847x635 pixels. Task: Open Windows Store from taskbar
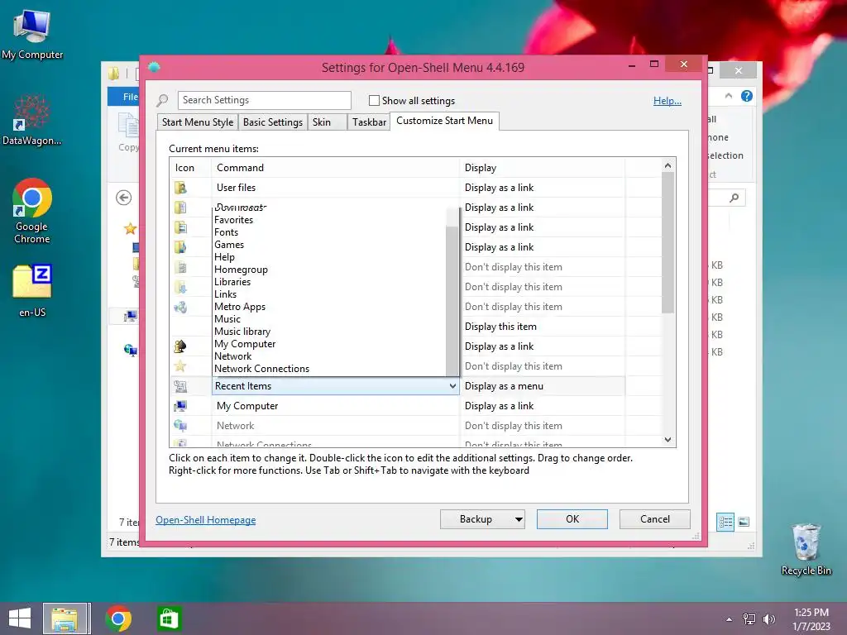pyautogui.click(x=169, y=618)
